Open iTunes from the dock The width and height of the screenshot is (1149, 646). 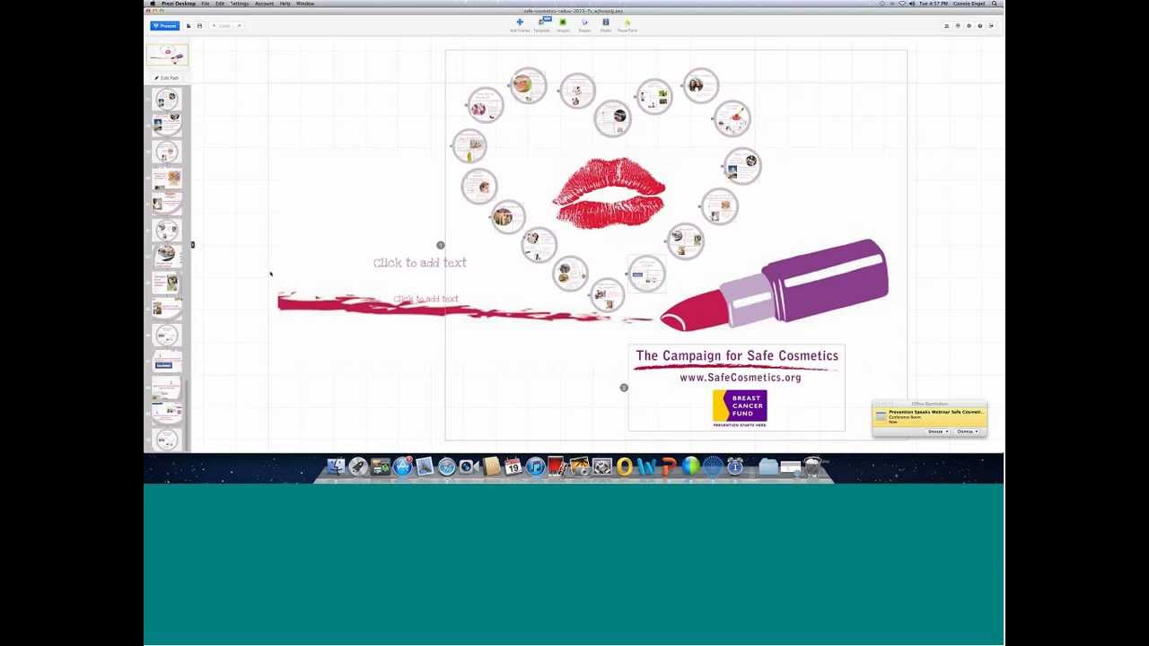(536, 467)
